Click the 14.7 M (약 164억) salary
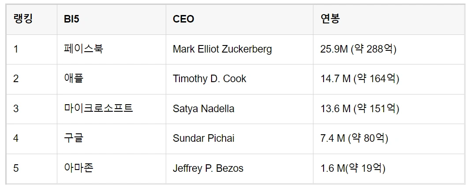The image size is (473, 189). [360, 79]
